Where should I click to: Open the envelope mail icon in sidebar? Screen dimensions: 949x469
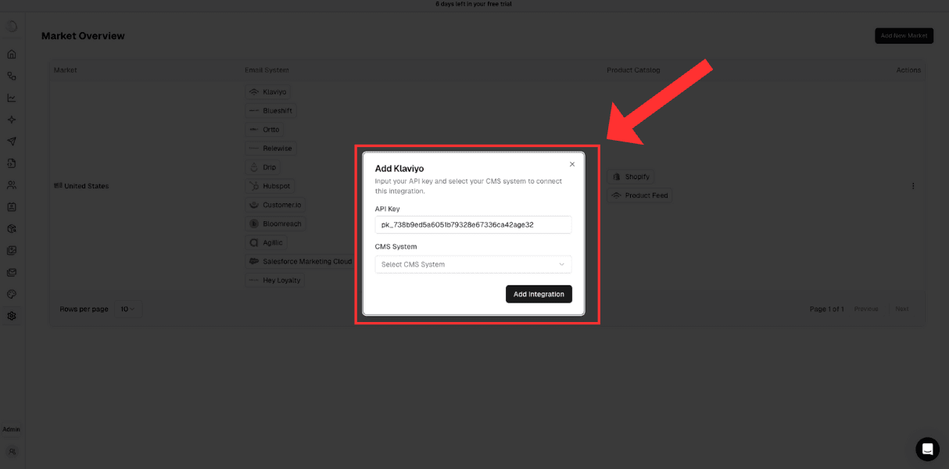coord(12,273)
